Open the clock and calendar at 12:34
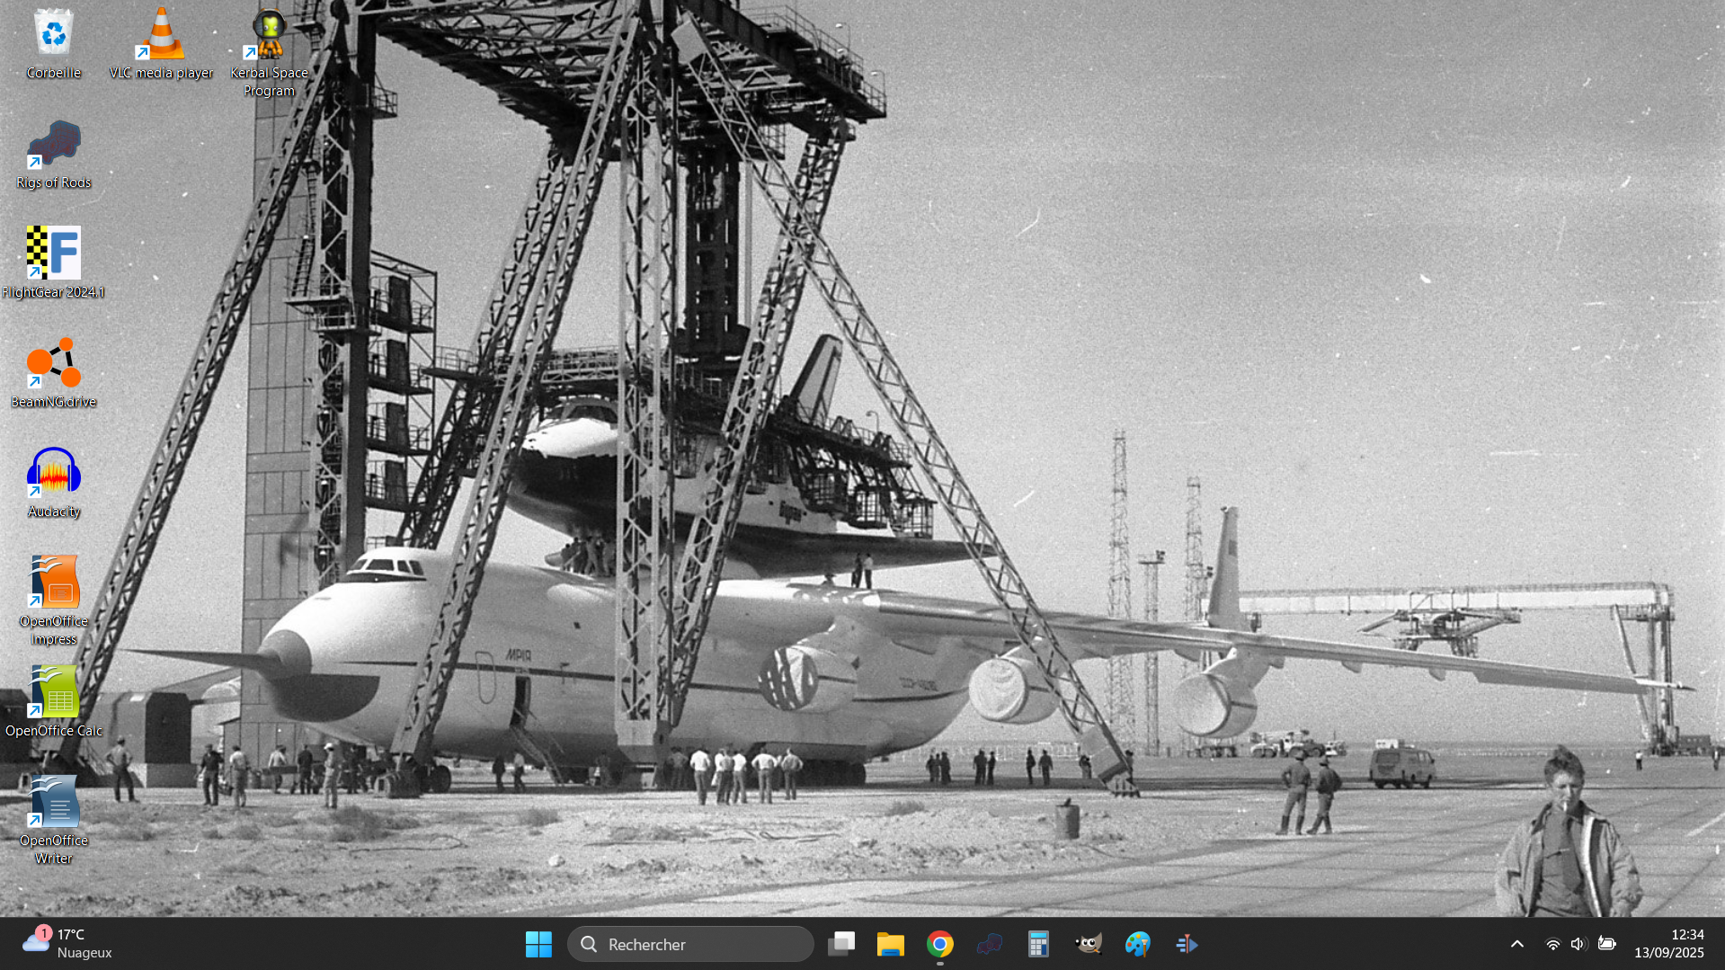Viewport: 1725px width, 970px height. click(1669, 944)
